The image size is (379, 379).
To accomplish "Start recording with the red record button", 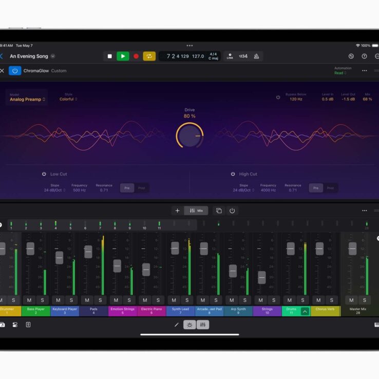I will [136, 56].
